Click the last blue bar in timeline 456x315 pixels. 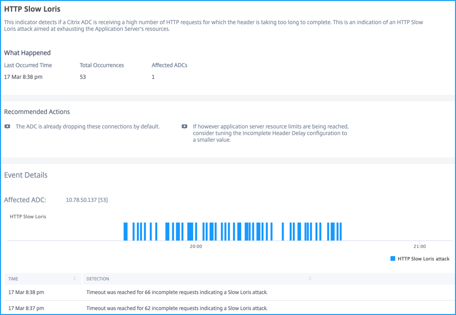341,232
